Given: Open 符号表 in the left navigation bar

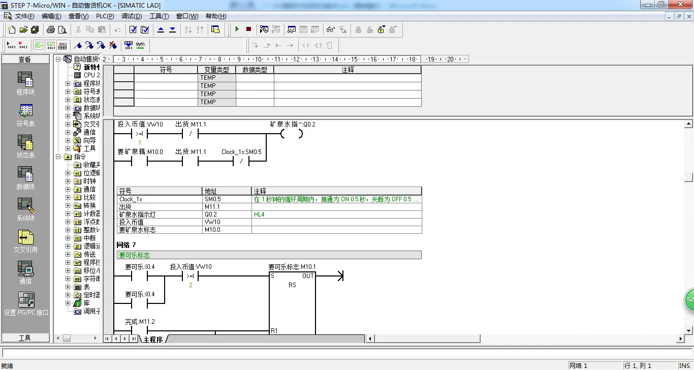Looking at the screenshot, I should (25, 115).
